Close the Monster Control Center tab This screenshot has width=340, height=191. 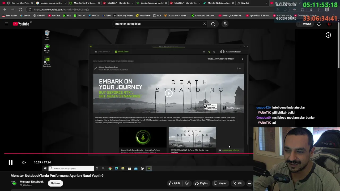[99, 3]
